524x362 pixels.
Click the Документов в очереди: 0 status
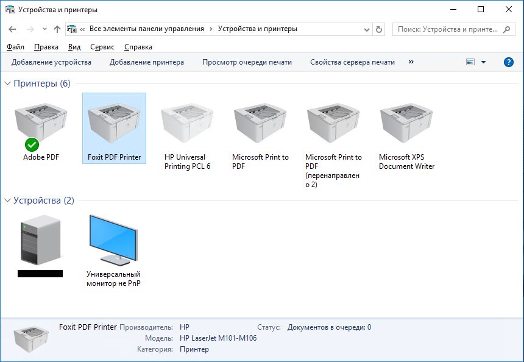click(329, 327)
